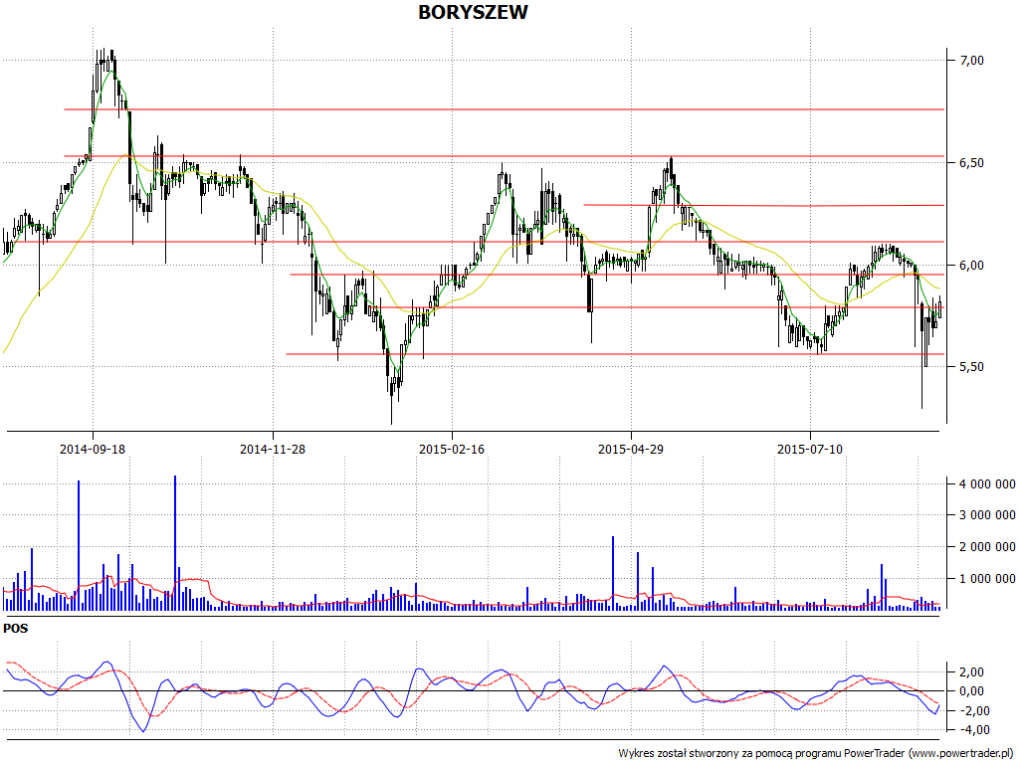Viewport: 1019px width, 764px height.
Task: Select the 5,50 price axis label
Action: click(971, 367)
